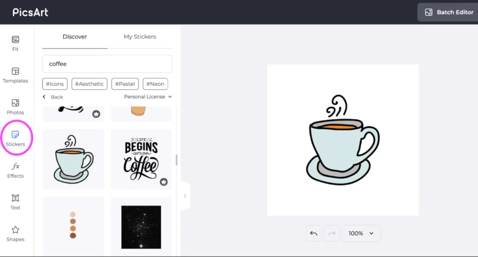Select the #Aesthetic tag filter
Screen dimensions: 478x257
89,84
